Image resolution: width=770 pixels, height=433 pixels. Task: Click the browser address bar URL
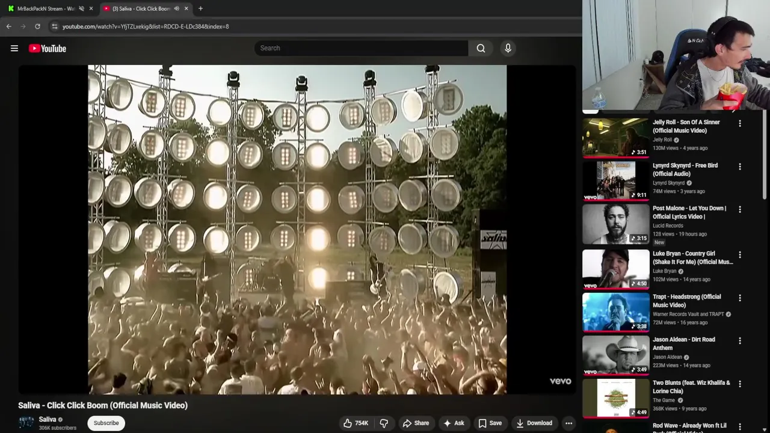(x=146, y=26)
